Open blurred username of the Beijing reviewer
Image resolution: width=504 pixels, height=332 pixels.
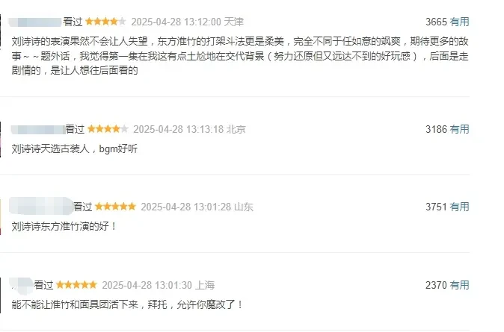(38, 130)
